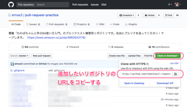Click the GitHub Octocat logo

click(x=11, y=5)
